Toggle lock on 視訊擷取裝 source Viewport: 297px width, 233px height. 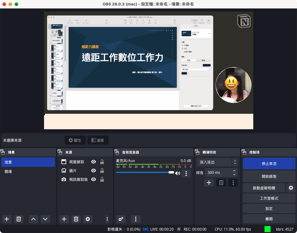(102, 179)
